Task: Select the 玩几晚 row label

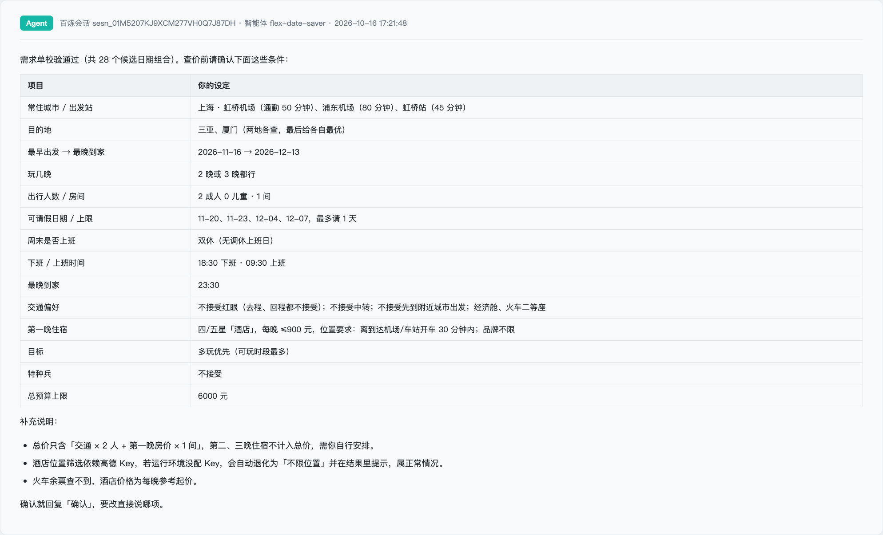Action: [40, 174]
